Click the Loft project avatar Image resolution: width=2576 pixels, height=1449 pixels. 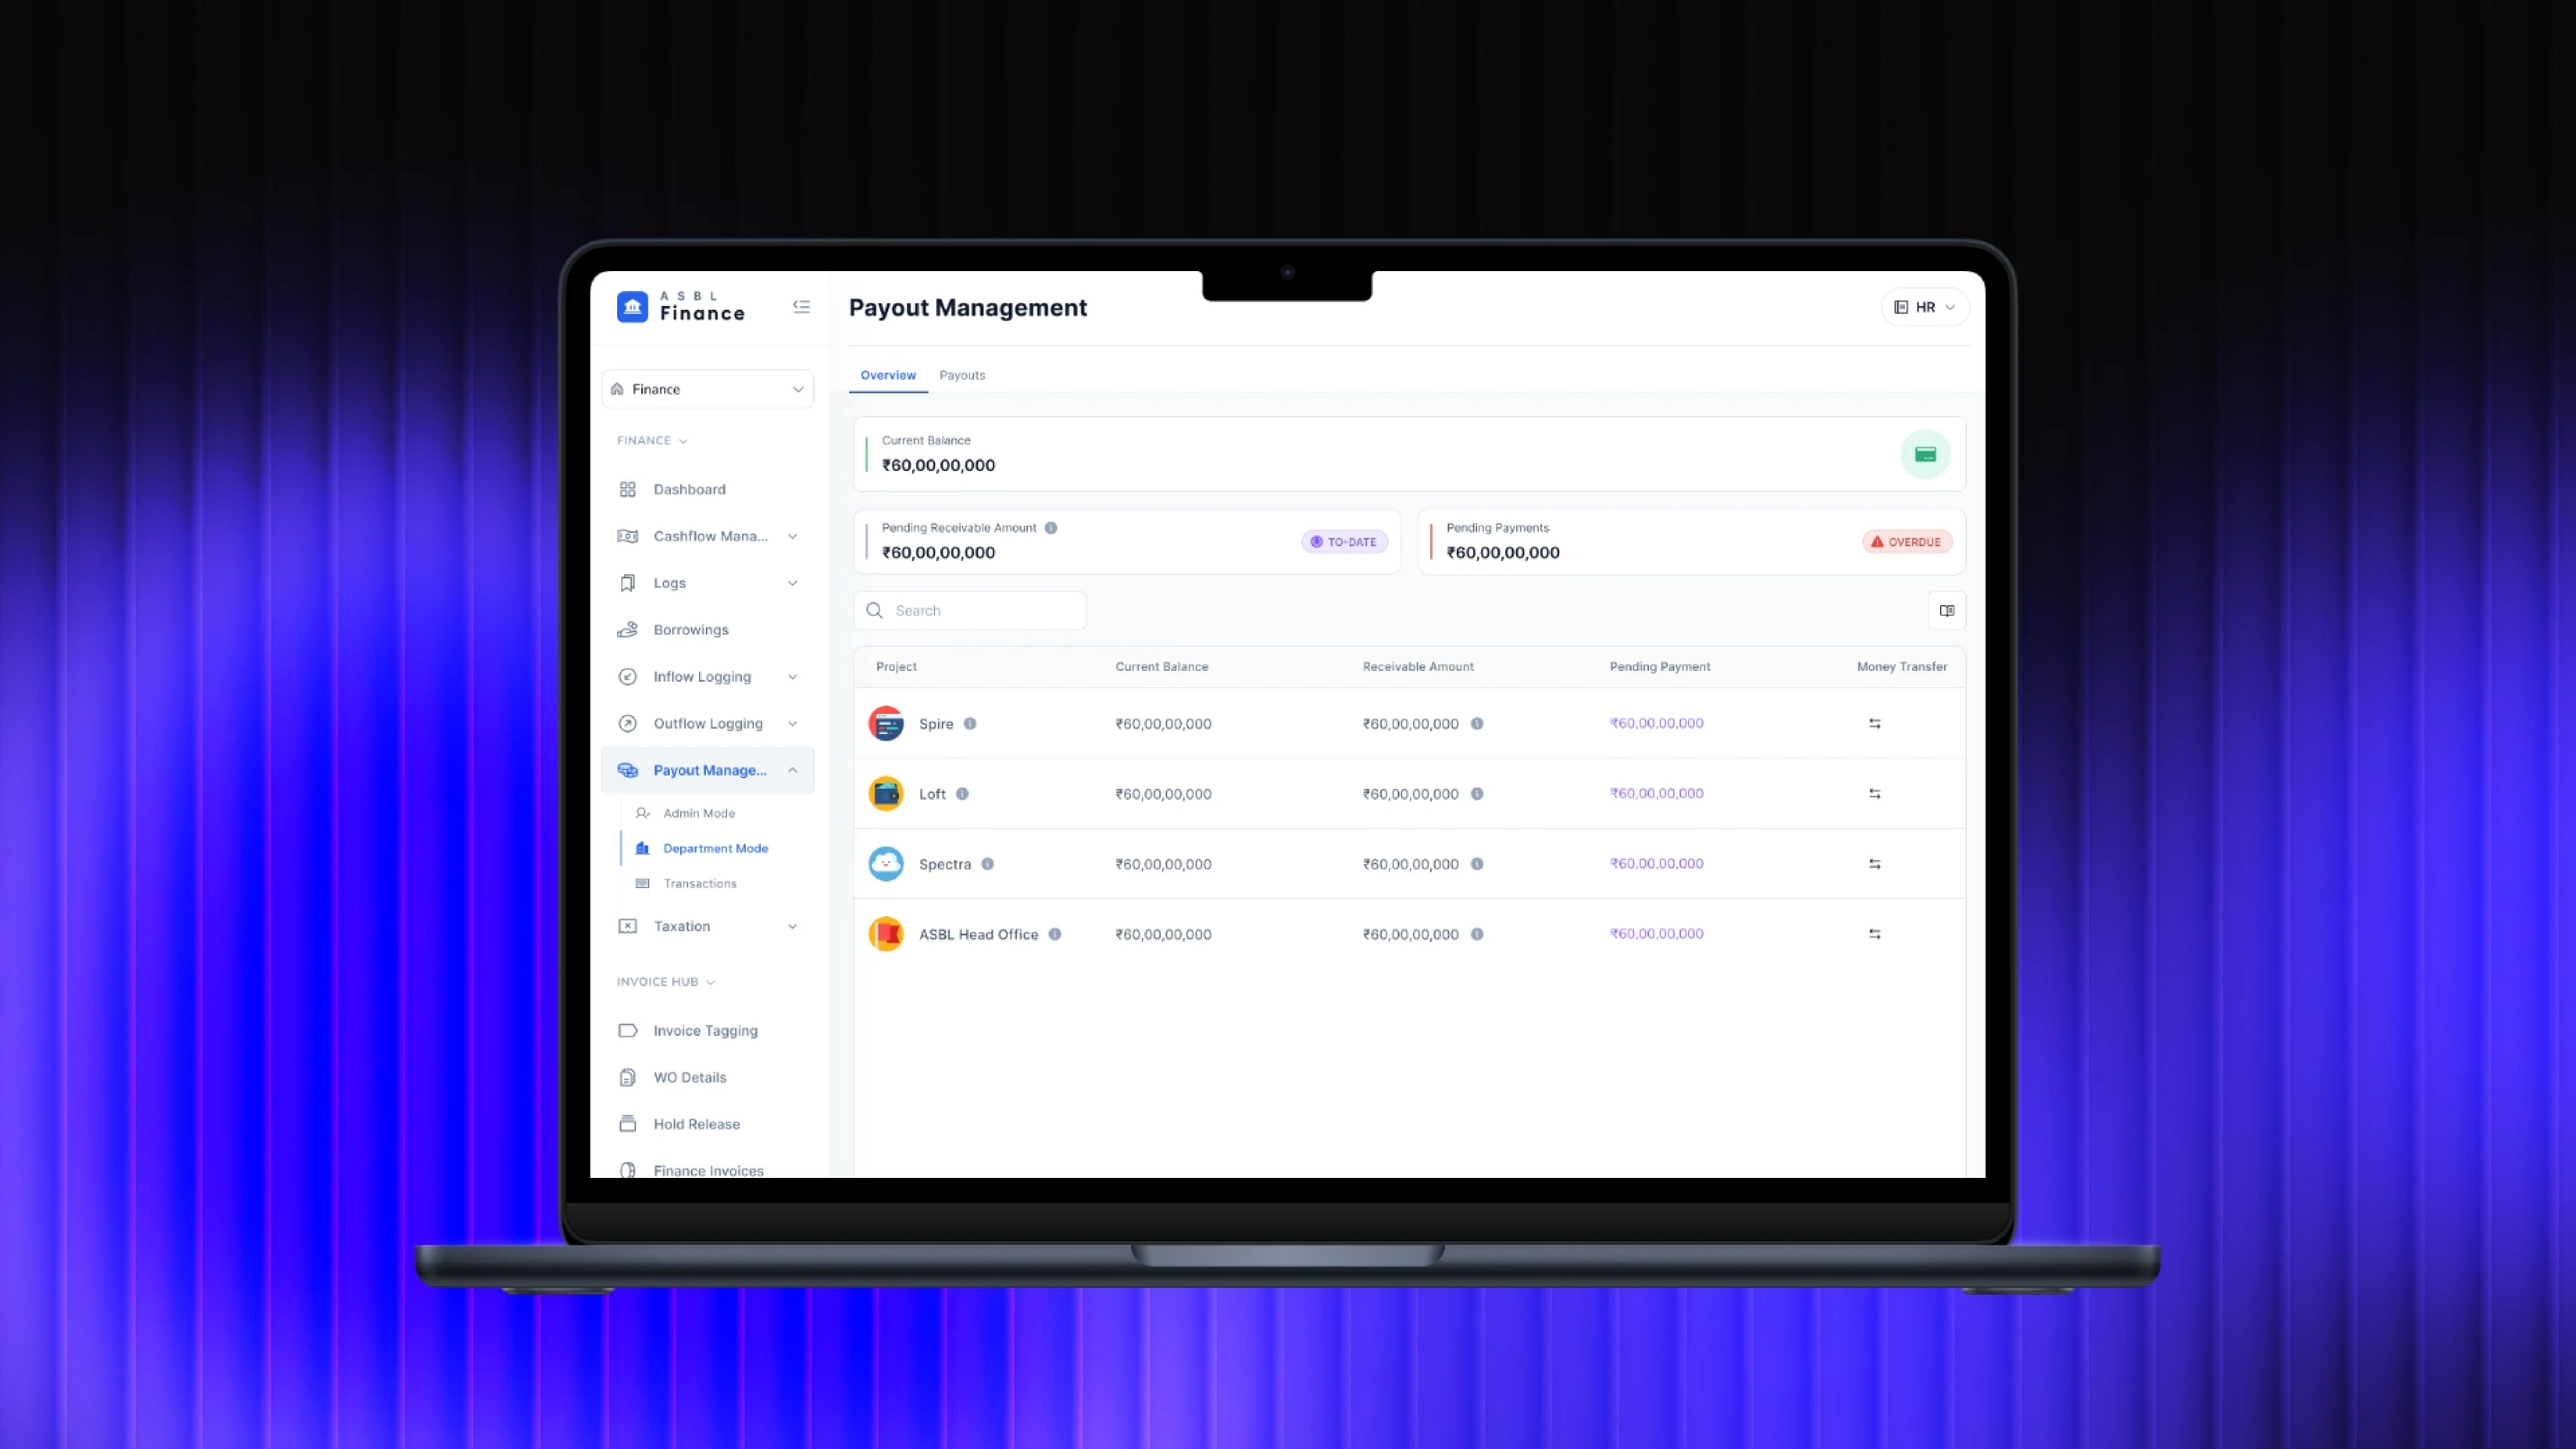pyautogui.click(x=886, y=794)
